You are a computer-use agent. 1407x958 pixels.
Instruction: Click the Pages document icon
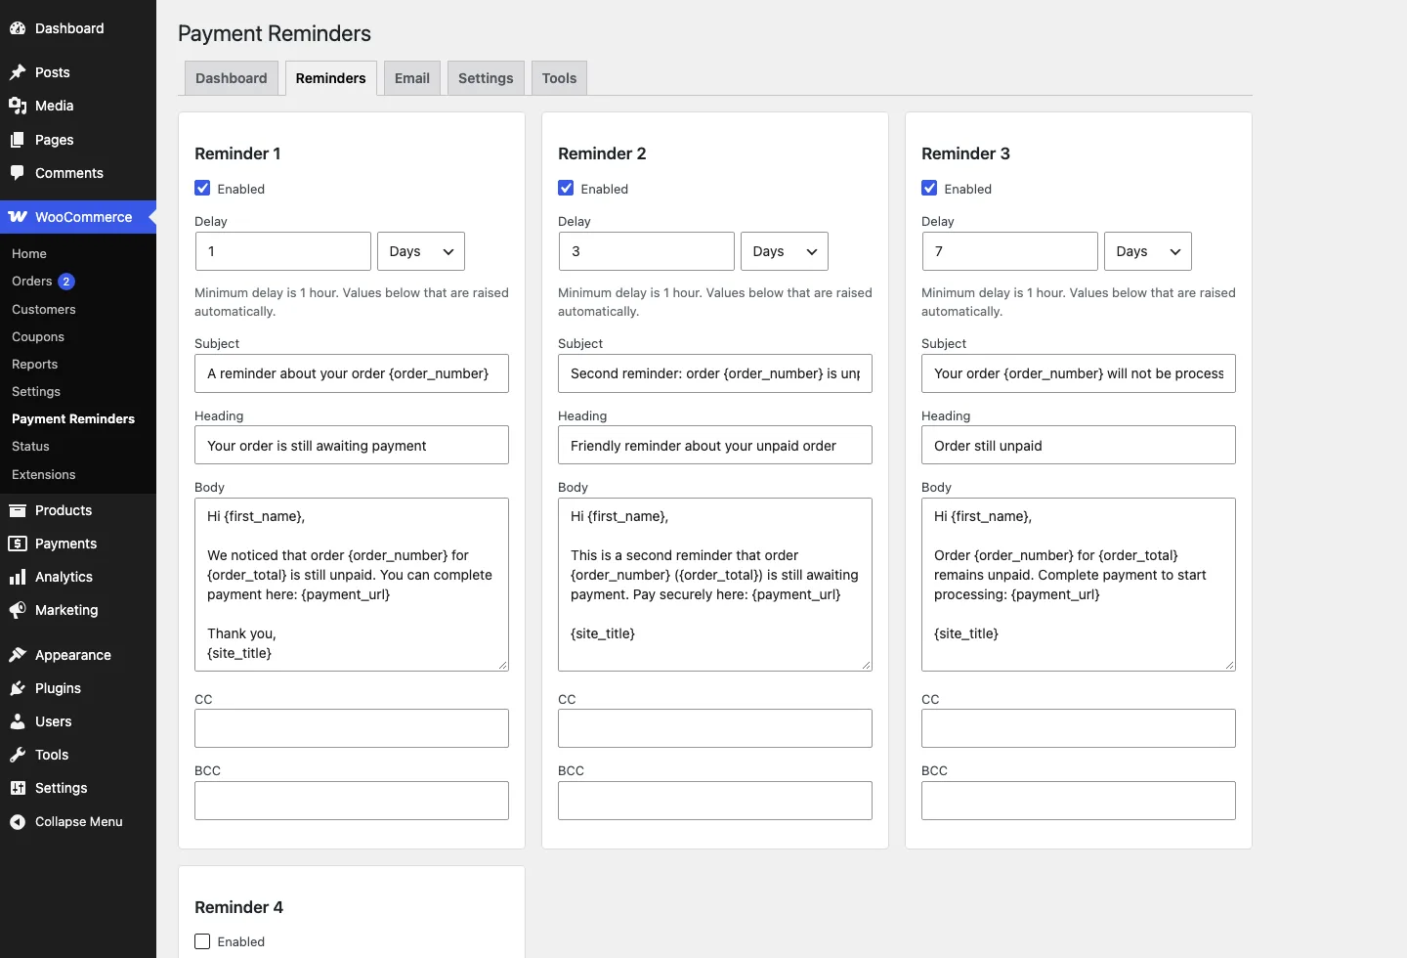(18, 140)
